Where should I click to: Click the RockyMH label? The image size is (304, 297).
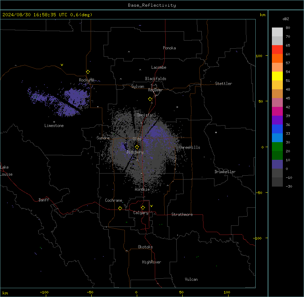(86, 80)
